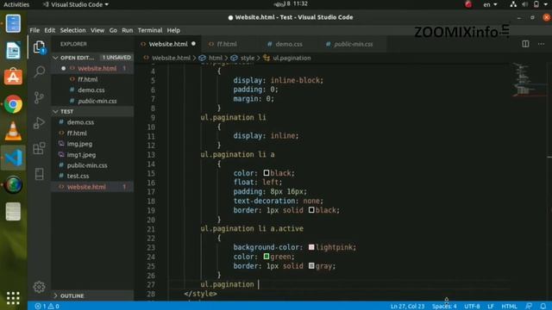
Task: Open the Help menu
Action: click(173, 30)
